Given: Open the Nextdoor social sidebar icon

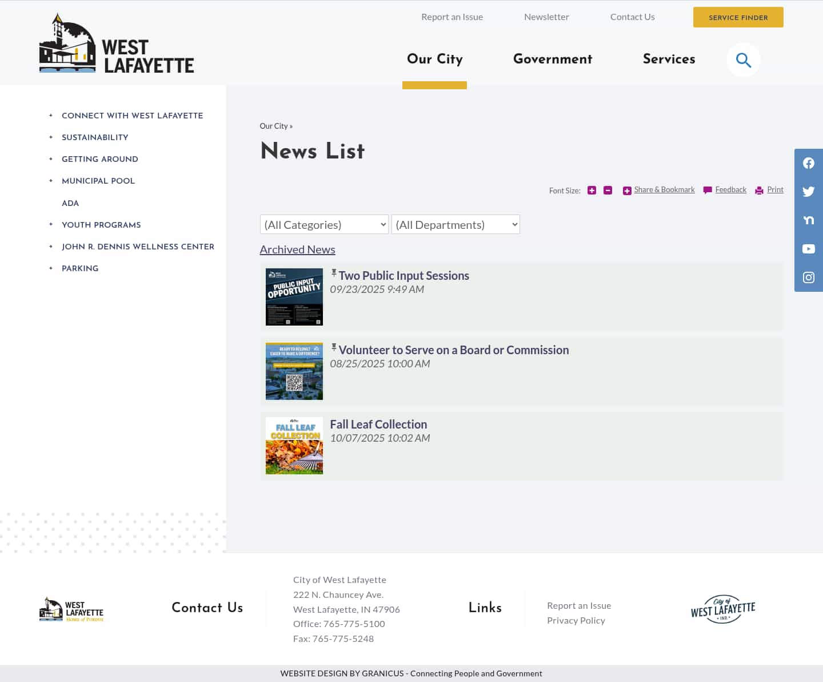Looking at the screenshot, I should tap(808, 220).
